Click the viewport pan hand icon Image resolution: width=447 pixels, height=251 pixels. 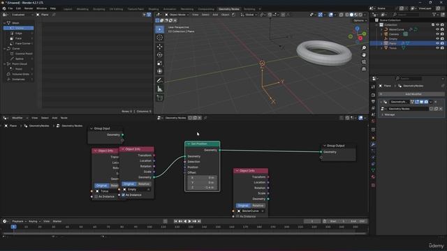364,55
